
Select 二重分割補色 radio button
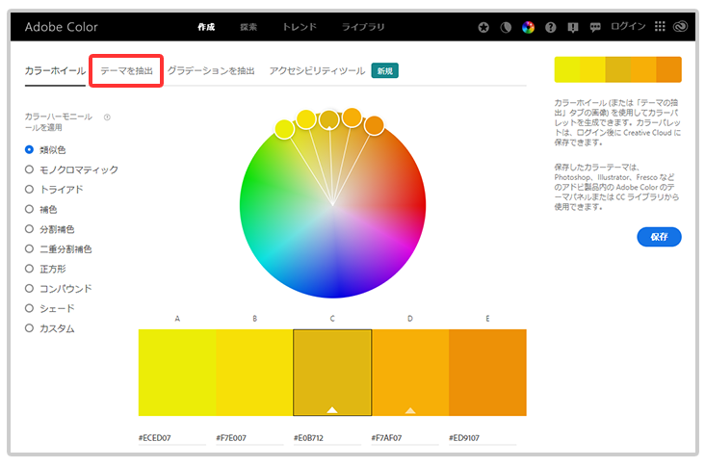29,248
